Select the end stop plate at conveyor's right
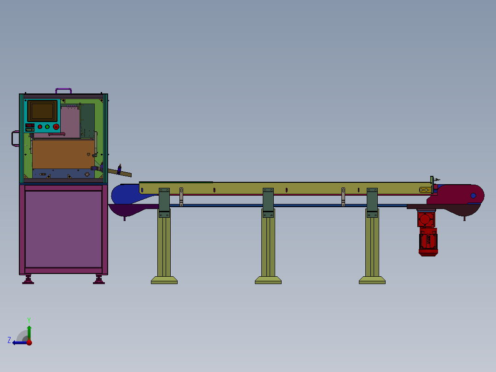The image size is (496, 372). [432, 184]
